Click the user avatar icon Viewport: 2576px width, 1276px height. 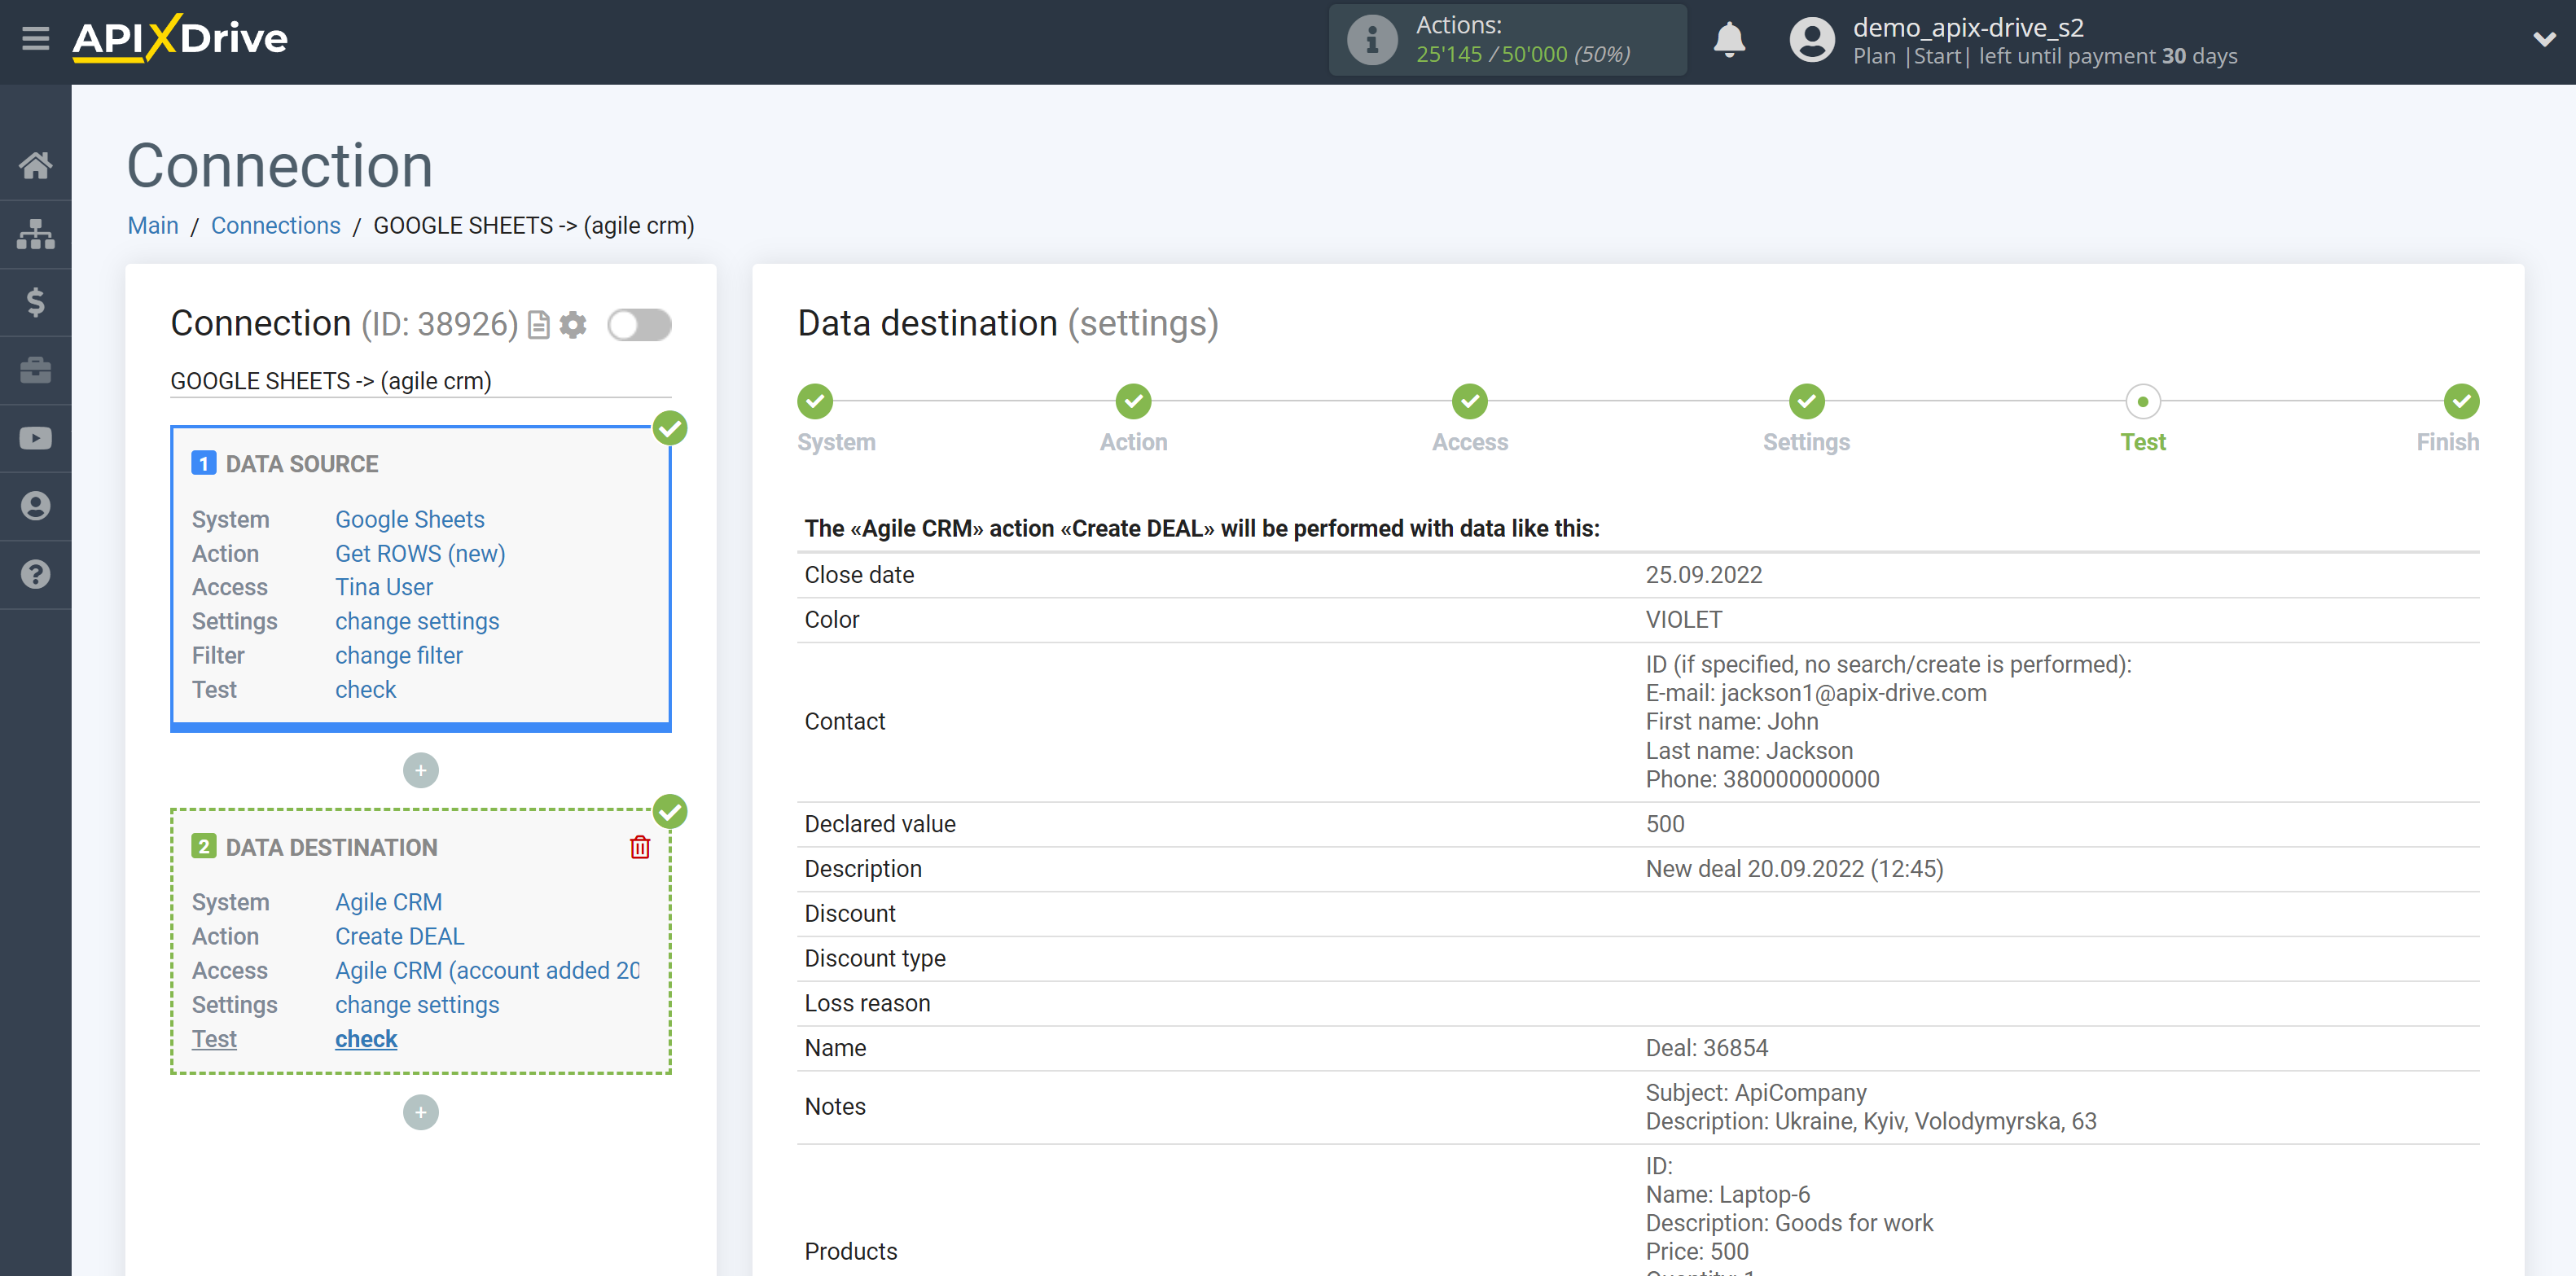[1812, 40]
